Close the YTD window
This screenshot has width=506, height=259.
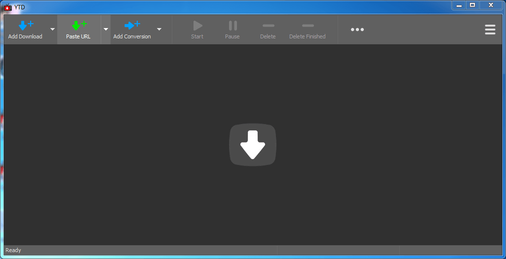(x=491, y=5)
